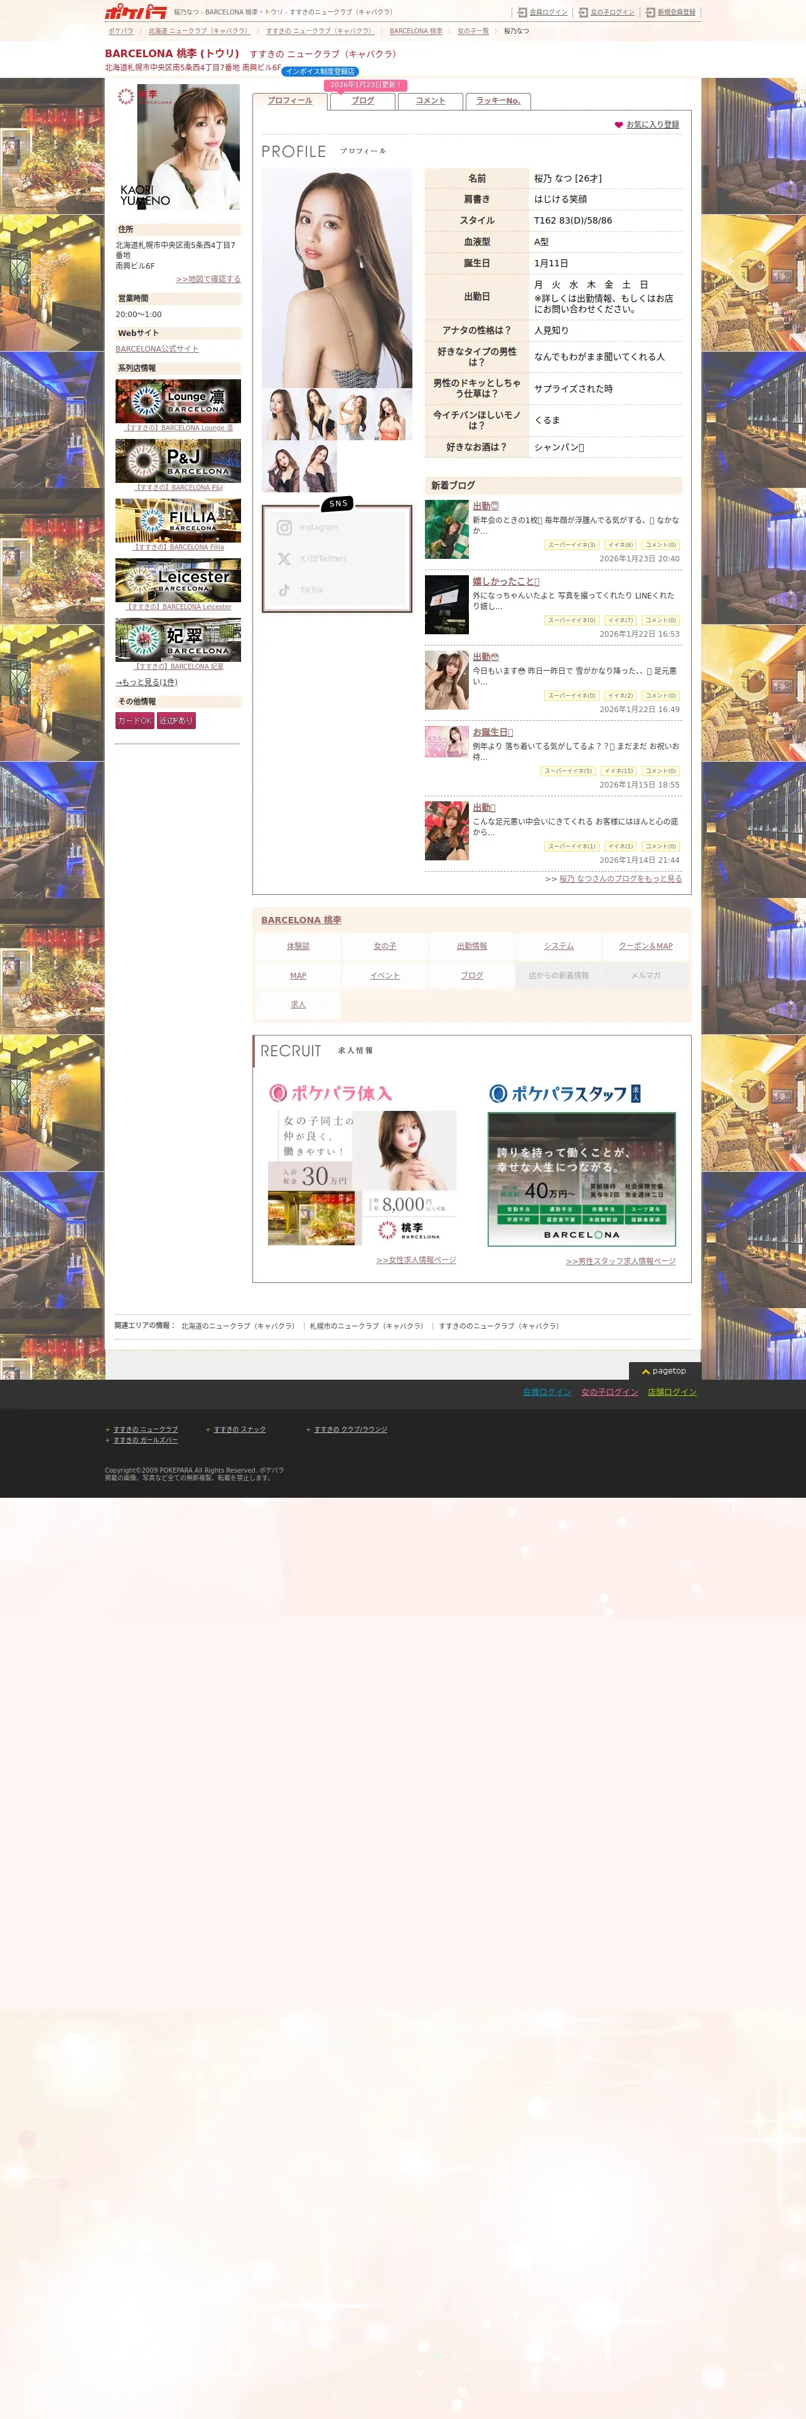Screen dimensions: 806x2419
Task: Click footer すすきの ガールズバー link
Action: click(146, 1441)
